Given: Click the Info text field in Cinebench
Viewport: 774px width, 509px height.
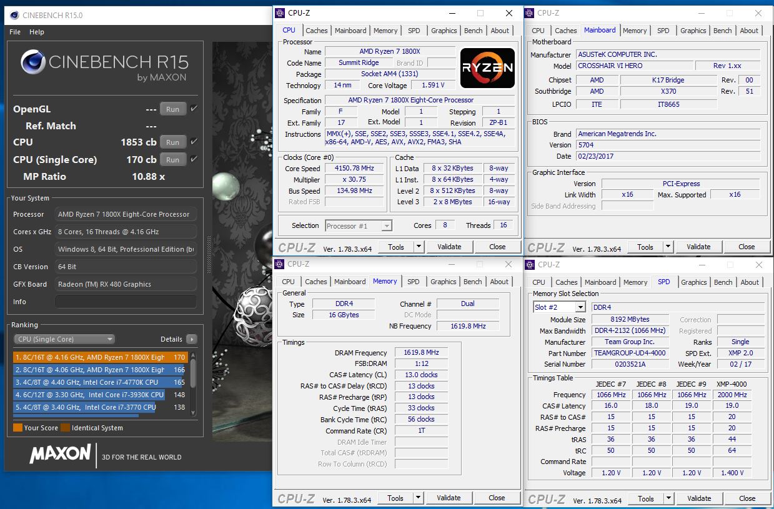Looking at the screenshot, I should coord(126,302).
